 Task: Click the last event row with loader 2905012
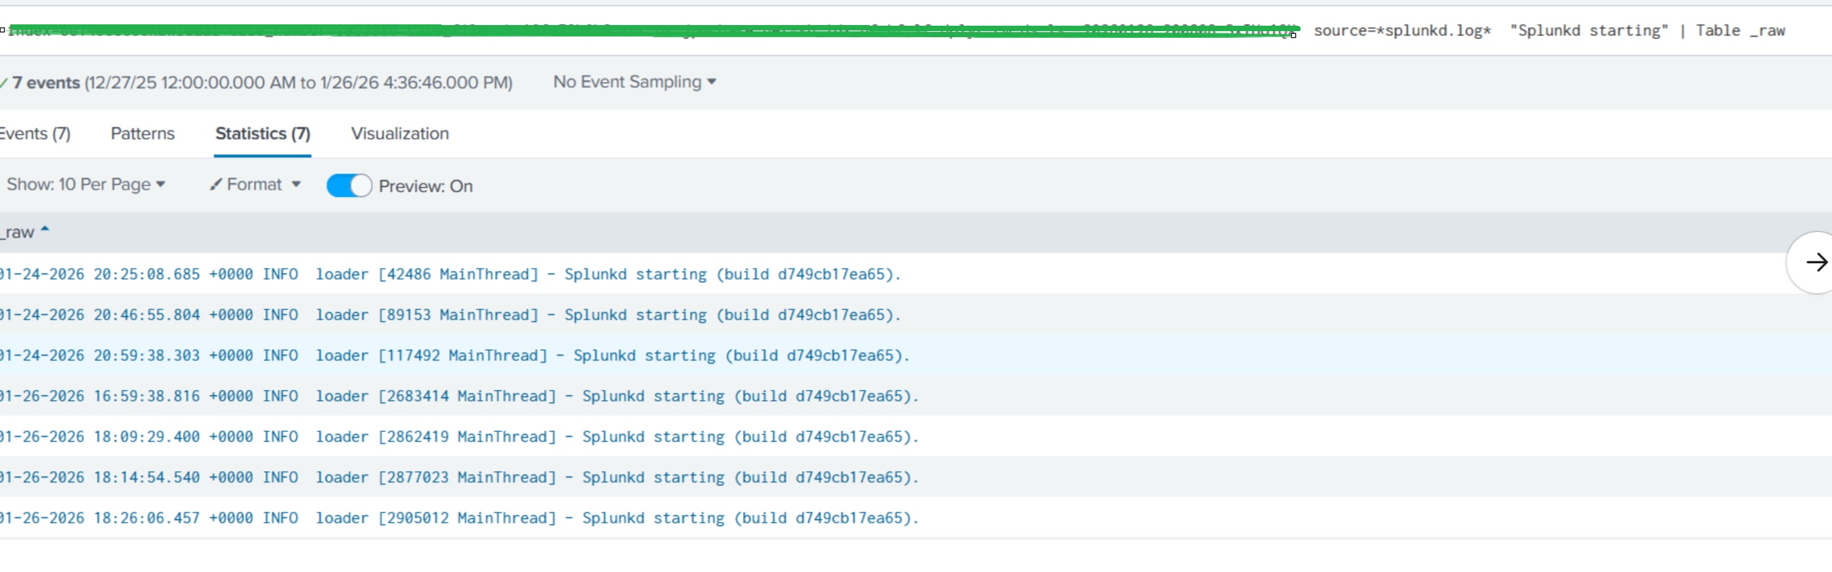(x=916, y=517)
